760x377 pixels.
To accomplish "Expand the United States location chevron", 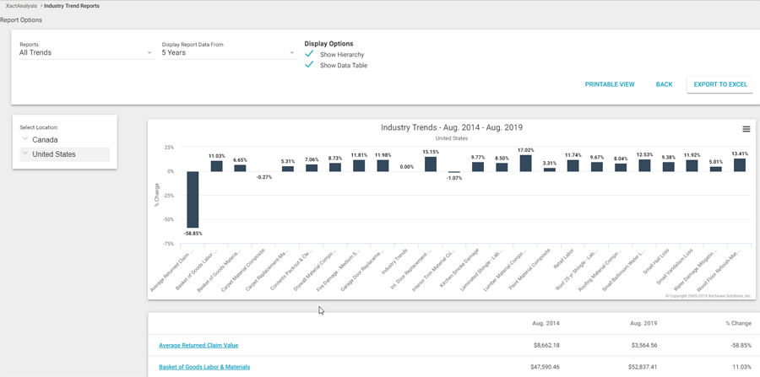I will 25,154.
